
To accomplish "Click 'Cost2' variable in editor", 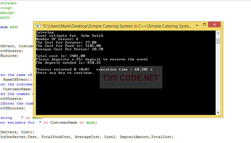I will 110,137.
